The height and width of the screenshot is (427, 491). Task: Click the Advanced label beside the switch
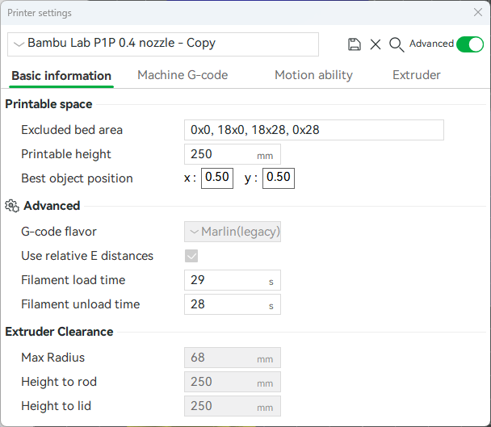tap(431, 44)
